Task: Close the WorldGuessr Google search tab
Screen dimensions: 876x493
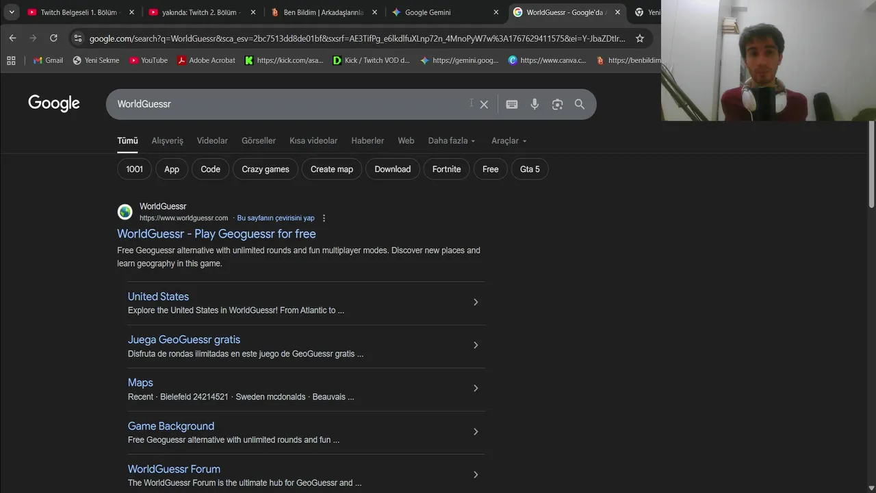Action: point(617,12)
